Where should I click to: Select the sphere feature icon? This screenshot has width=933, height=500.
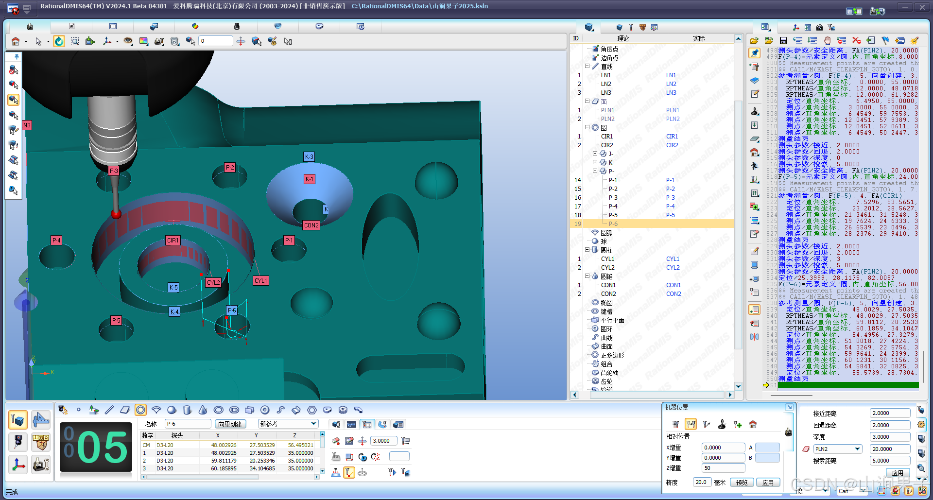[172, 410]
